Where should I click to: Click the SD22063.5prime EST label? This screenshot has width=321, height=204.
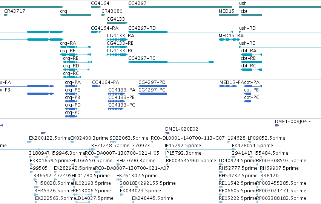(x=129, y=138)
